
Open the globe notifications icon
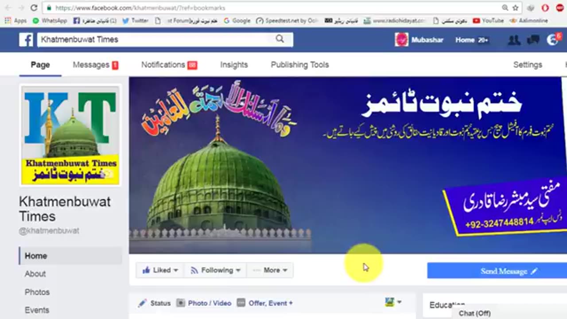pyautogui.click(x=552, y=40)
